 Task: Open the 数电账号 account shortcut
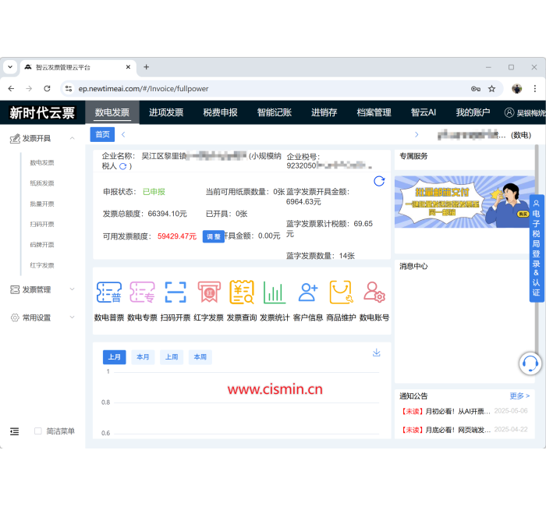tap(374, 301)
